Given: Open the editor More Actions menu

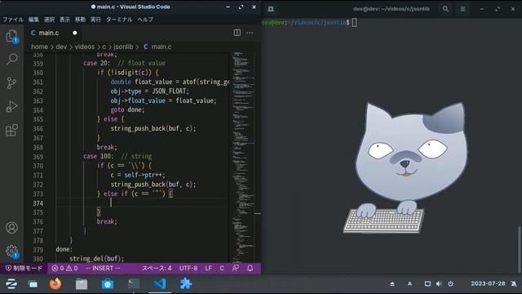Looking at the screenshot, I should point(250,33).
